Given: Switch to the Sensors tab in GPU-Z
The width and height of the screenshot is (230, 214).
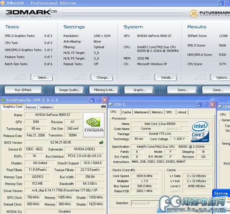Looking at the screenshot, I should (x=31, y=107).
